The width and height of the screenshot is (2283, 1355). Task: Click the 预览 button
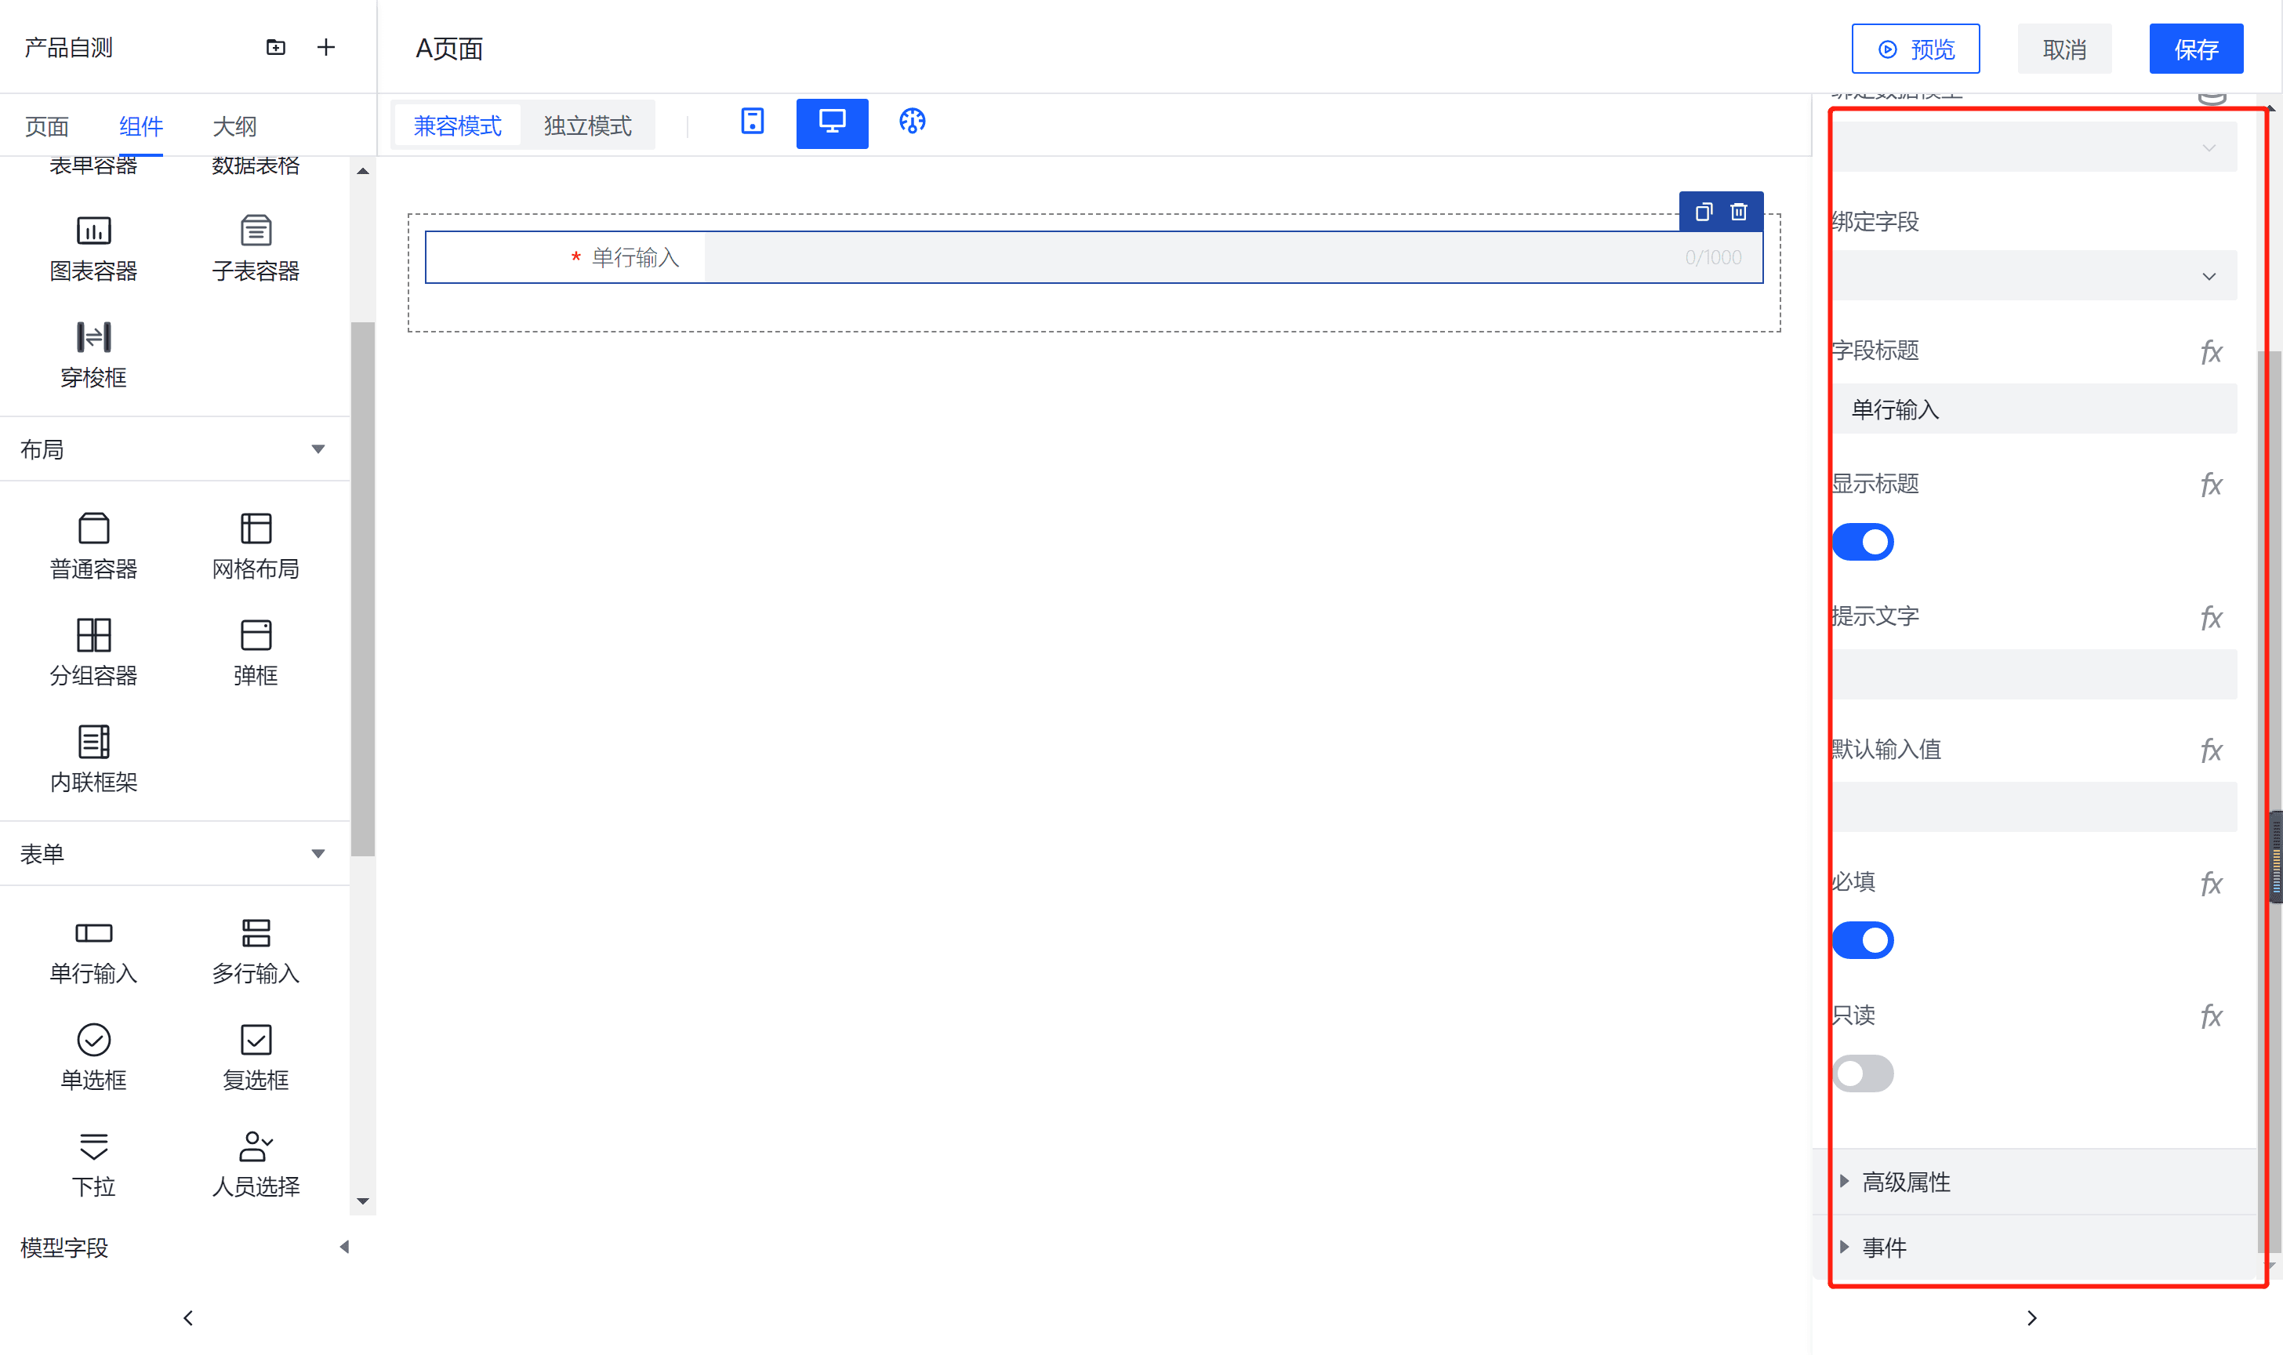[x=1915, y=49]
